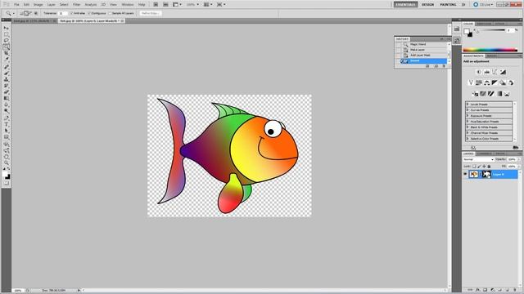Toggle lock image pixels brush icon
524x294 pixels.
point(479,166)
